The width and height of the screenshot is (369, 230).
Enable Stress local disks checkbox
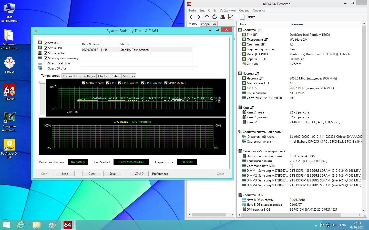pos(46,63)
